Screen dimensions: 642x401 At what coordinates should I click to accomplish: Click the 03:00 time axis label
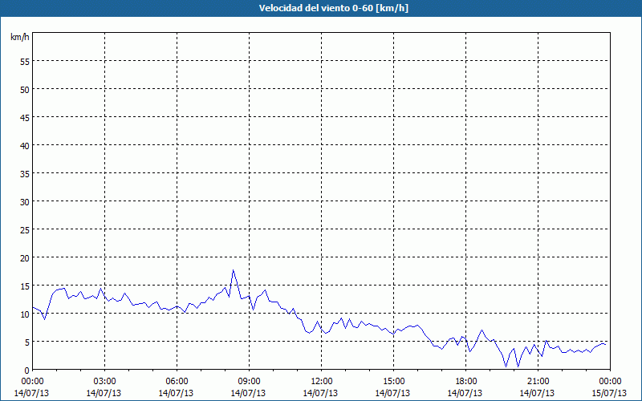pos(104,382)
